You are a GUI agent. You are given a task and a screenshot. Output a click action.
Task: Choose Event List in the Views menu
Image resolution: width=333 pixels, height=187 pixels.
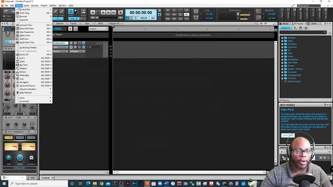coord(34,55)
